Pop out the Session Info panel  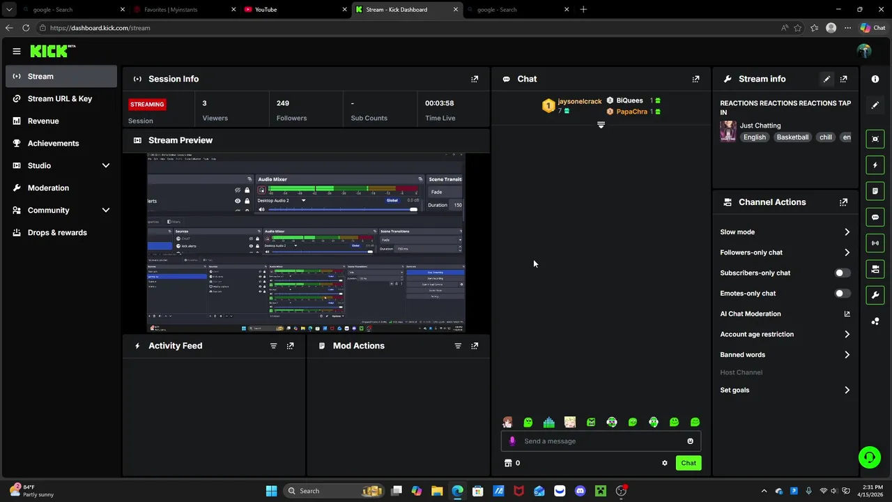[x=475, y=79]
